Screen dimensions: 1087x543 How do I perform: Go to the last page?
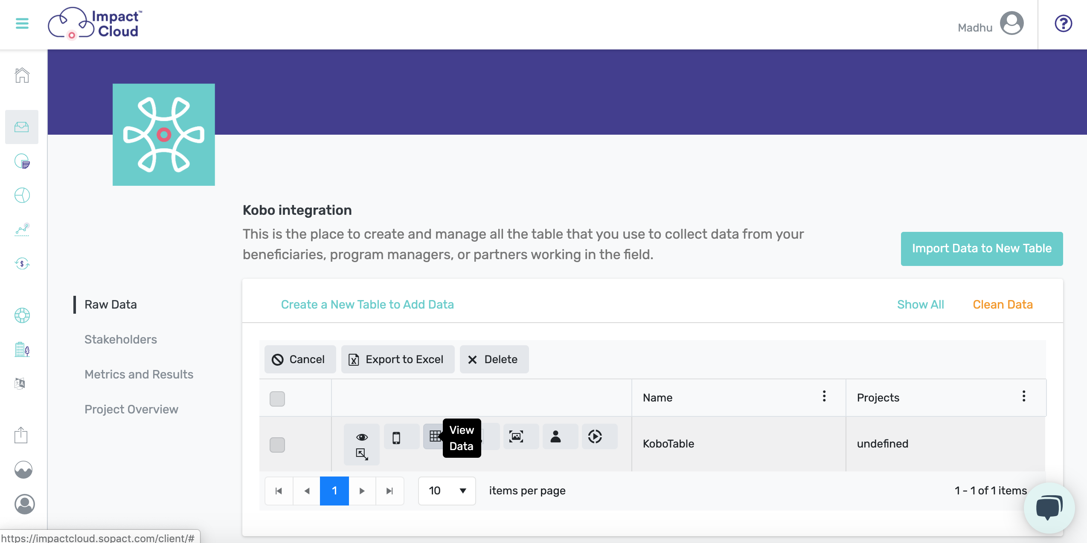point(389,491)
